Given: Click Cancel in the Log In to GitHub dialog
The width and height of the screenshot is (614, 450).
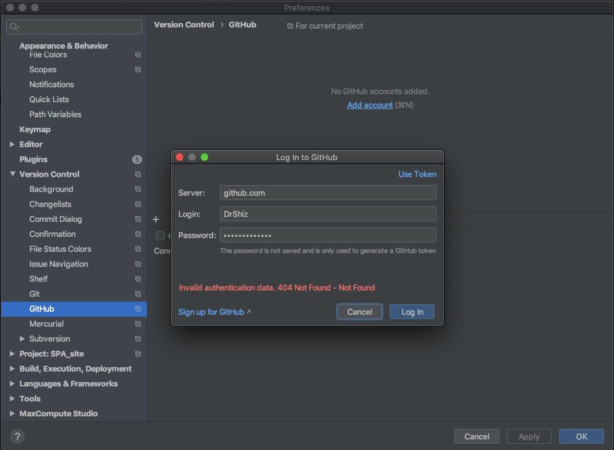Looking at the screenshot, I should [x=360, y=312].
